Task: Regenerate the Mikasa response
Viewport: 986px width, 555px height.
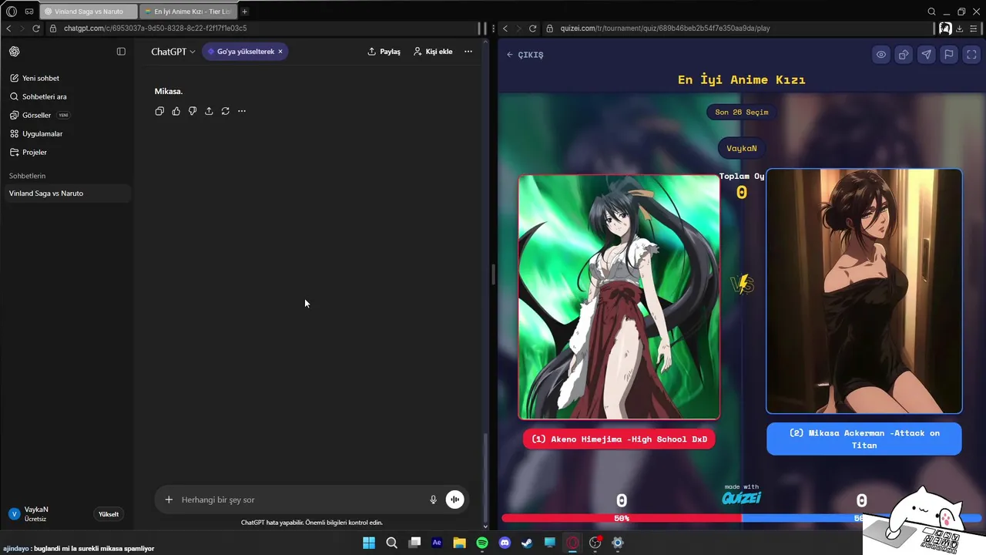Action: click(225, 111)
